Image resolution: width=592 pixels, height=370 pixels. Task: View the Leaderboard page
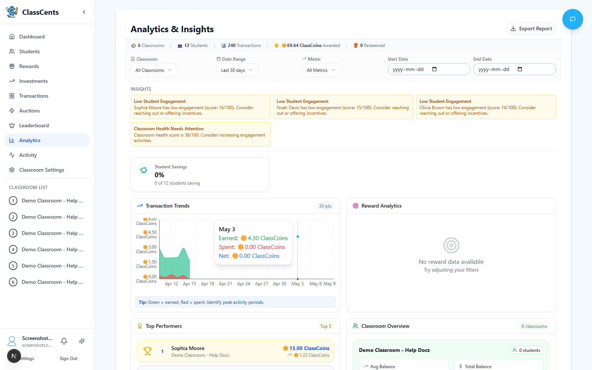47,125
